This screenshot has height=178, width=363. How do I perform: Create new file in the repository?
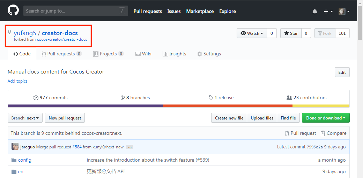pos(229,118)
